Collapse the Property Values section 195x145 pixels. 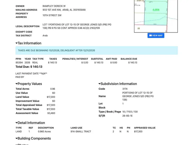coord(29,84)
